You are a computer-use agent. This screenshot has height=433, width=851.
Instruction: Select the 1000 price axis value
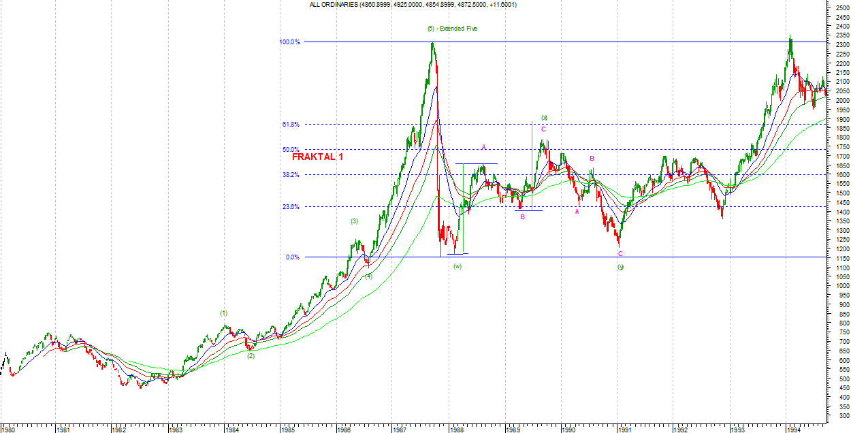pos(841,286)
